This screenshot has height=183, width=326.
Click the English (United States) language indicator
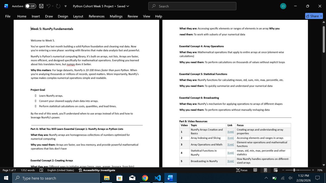click(x=61, y=170)
